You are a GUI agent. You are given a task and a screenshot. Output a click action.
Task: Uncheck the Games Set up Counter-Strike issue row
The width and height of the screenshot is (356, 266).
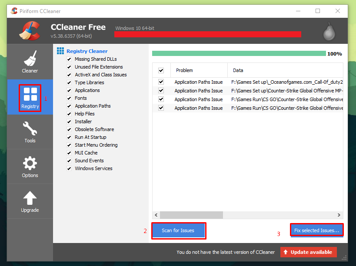coord(161,90)
